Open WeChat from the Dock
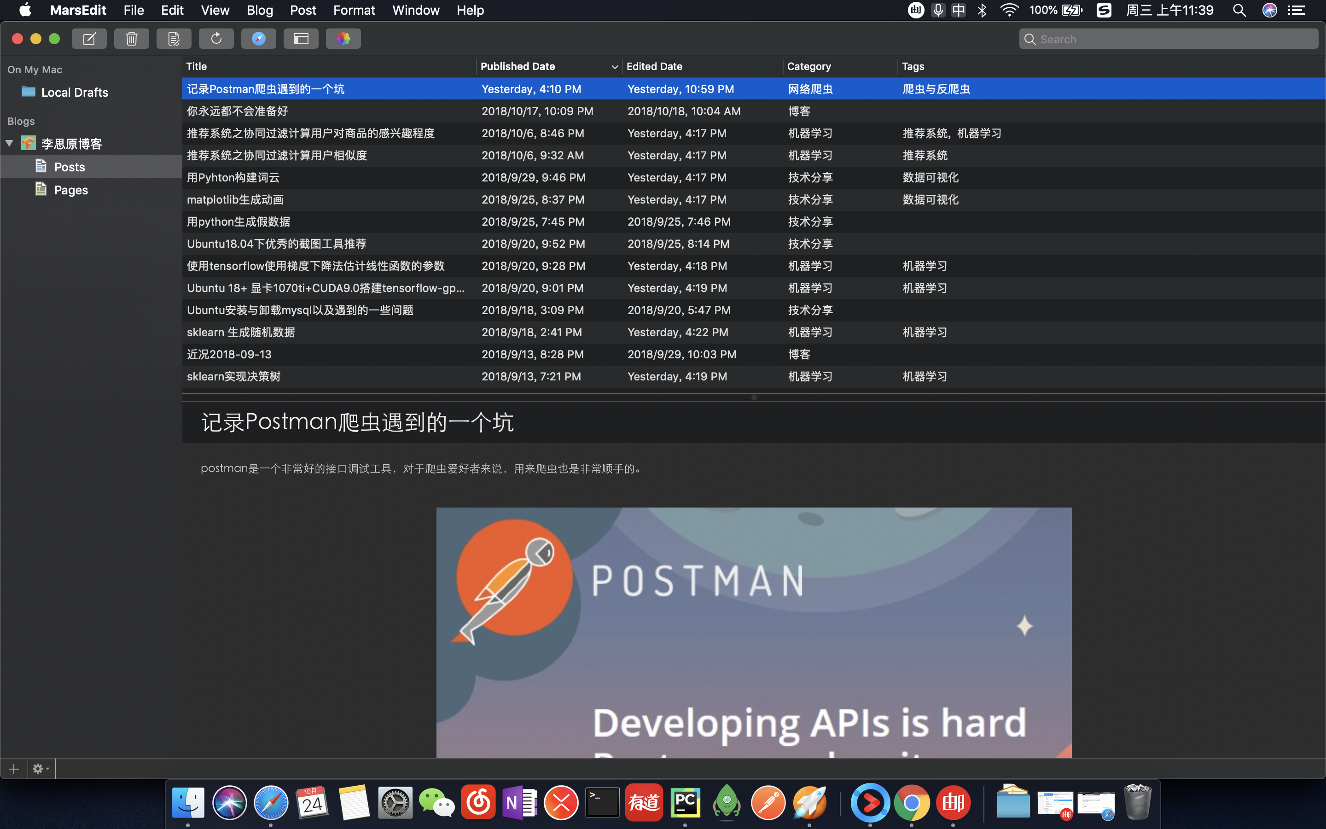This screenshot has width=1326, height=829. pyautogui.click(x=436, y=803)
